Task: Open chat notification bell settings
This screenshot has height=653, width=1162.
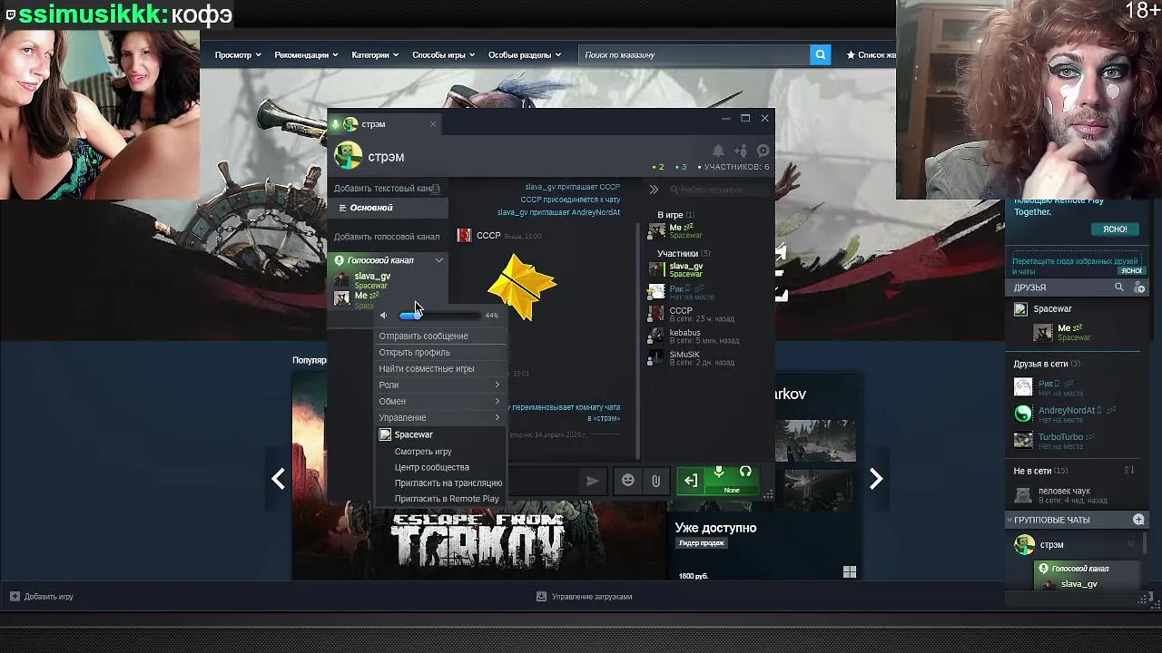Action: tap(718, 151)
